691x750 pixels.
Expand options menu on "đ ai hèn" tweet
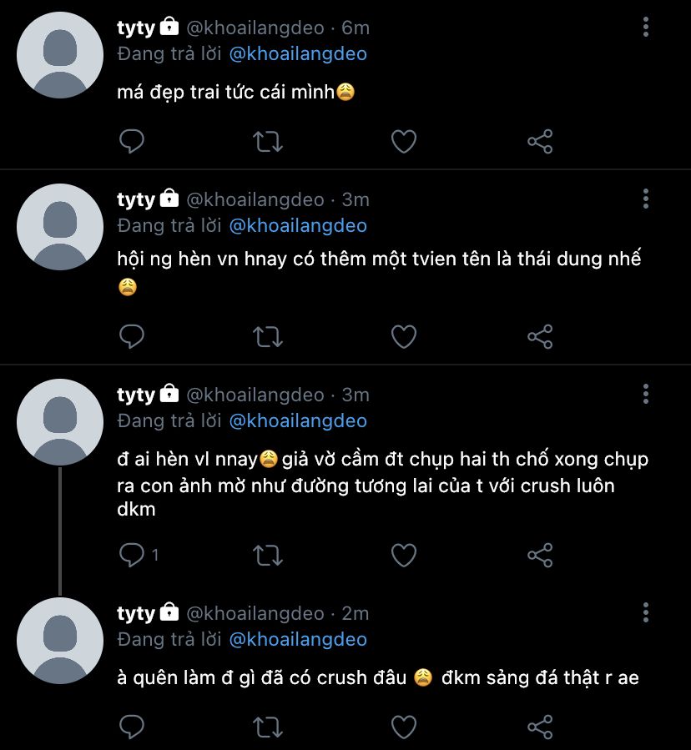coord(646,394)
